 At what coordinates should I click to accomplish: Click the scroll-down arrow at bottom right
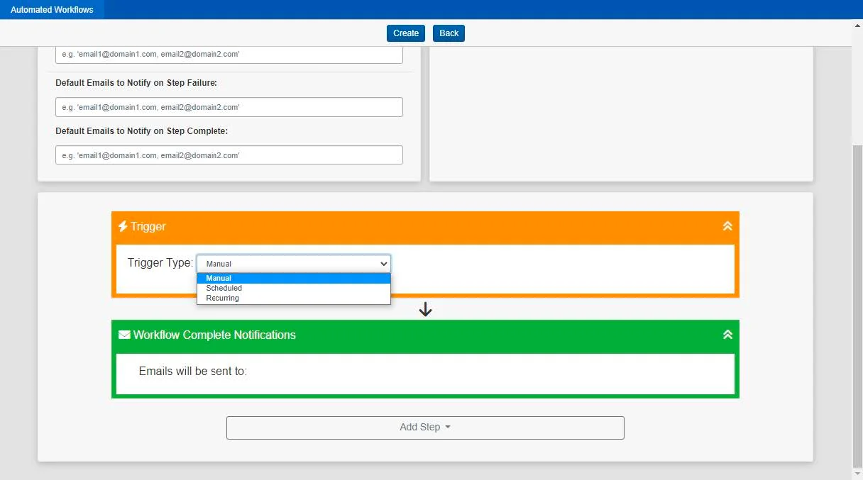(x=856, y=474)
